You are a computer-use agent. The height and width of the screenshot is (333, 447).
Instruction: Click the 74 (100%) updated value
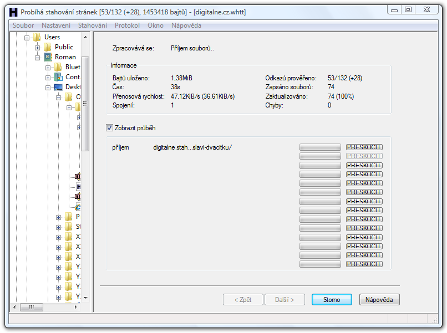click(x=341, y=96)
